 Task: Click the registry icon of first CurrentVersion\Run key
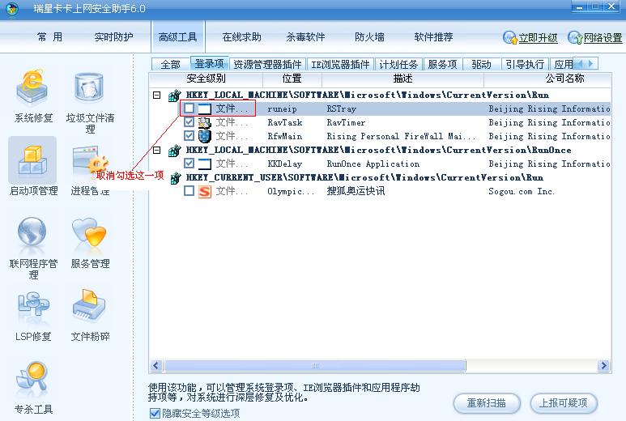tap(174, 96)
